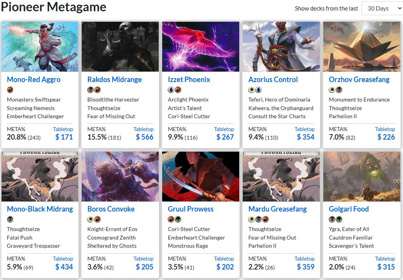
Task: Click the green mana symbol under Golgari Food
Action: coord(339,219)
